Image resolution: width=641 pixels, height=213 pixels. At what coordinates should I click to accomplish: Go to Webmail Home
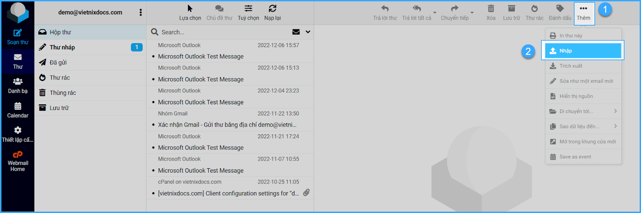pyautogui.click(x=18, y=161)
